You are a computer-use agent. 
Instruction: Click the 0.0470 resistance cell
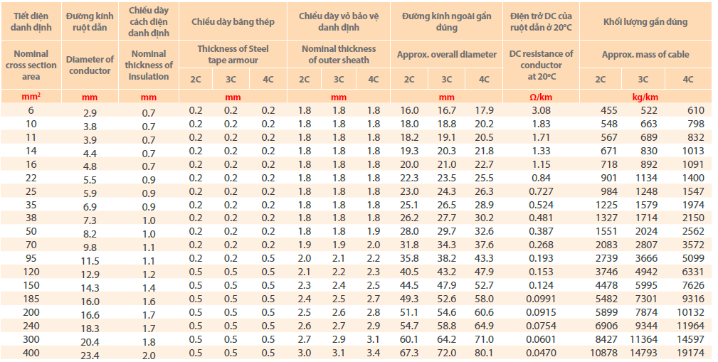pos(542,353)
